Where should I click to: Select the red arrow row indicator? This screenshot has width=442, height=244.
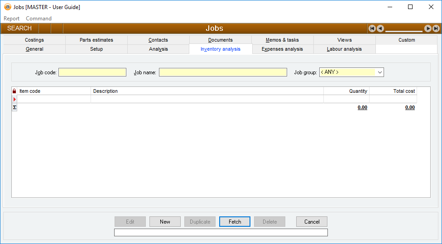(x=14, y=99)
